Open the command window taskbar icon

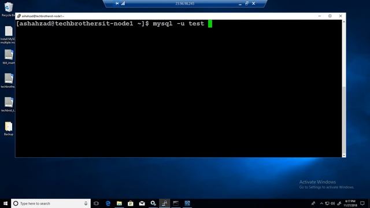176,203
